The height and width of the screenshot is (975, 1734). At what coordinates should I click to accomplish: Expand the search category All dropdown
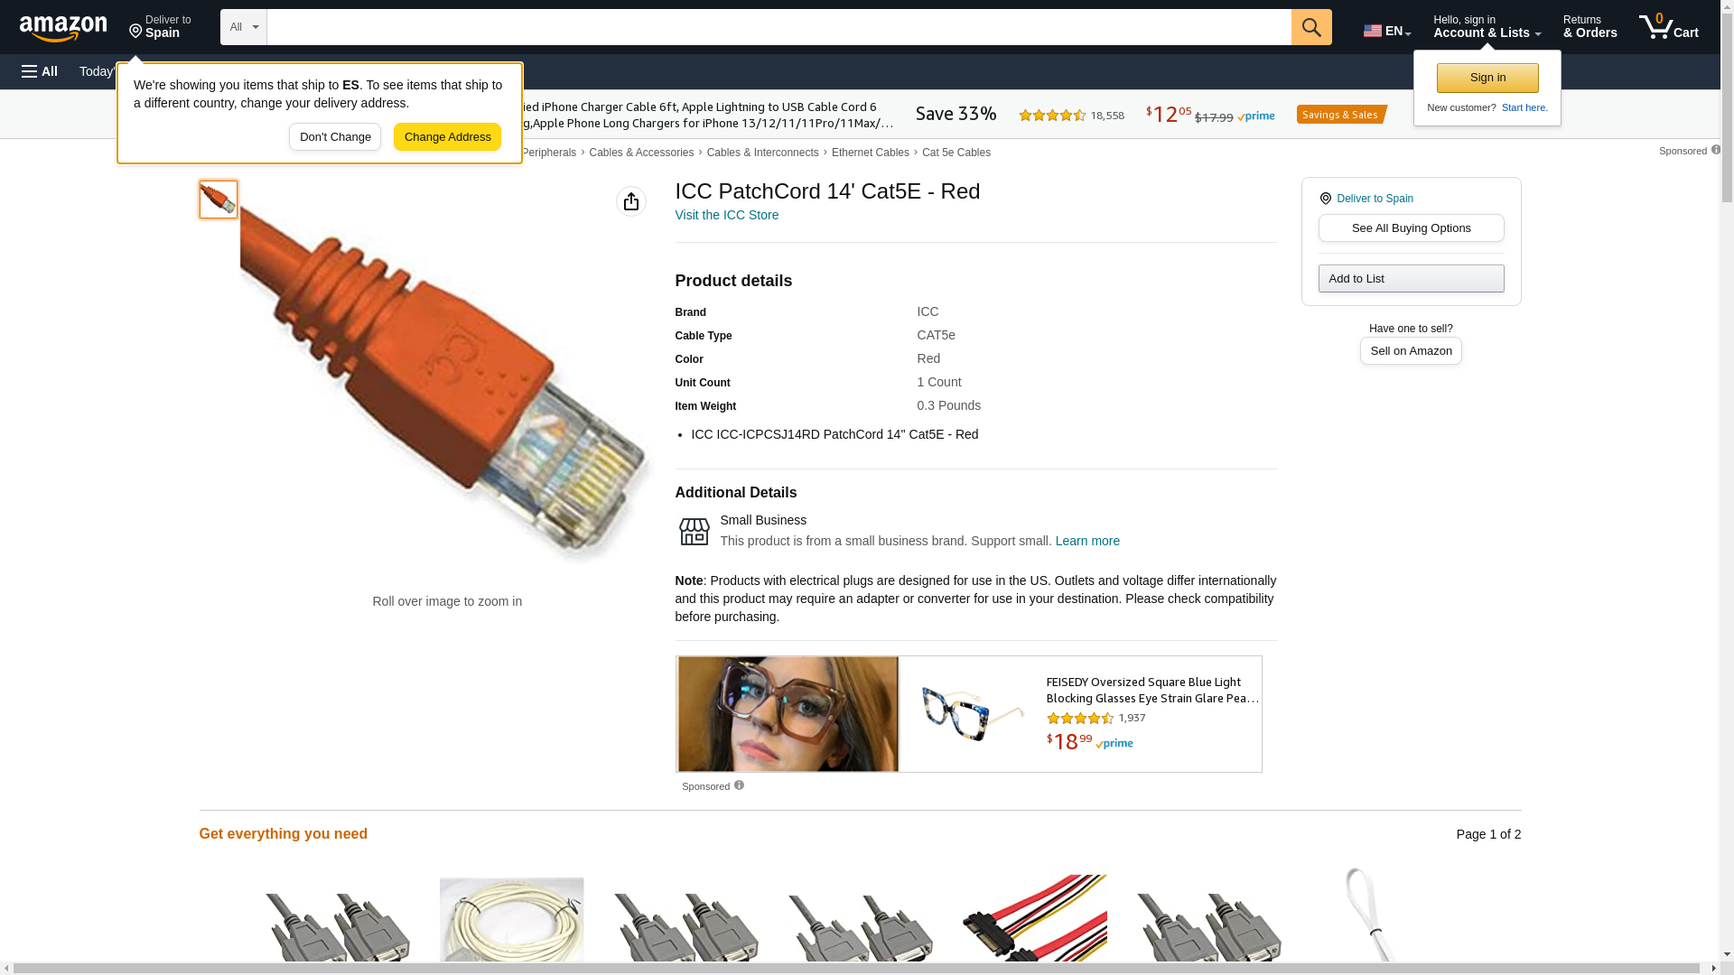click(x=244, y=27)
